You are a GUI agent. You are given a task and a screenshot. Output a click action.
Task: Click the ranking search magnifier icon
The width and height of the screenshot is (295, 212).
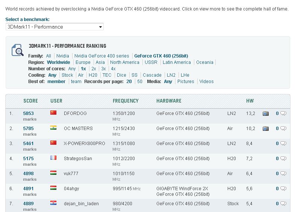(x=18, y=50)
